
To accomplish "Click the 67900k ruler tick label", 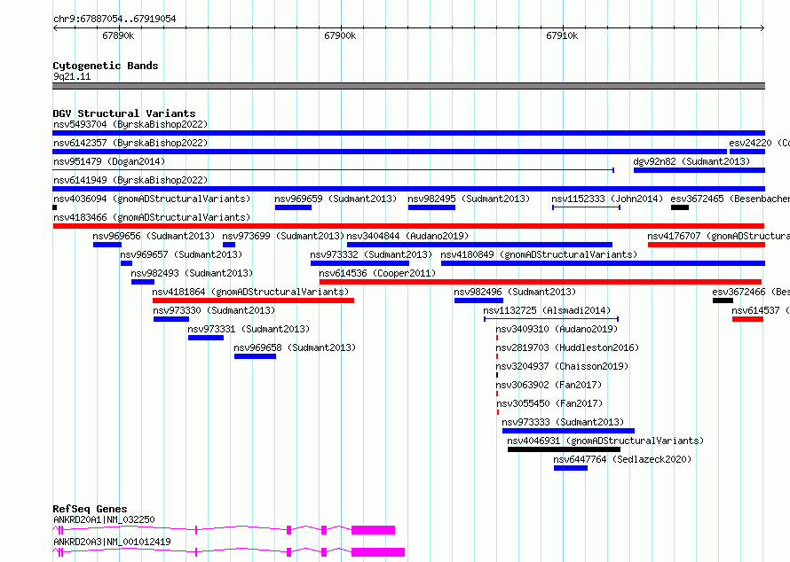I will [x=340, y=35].
